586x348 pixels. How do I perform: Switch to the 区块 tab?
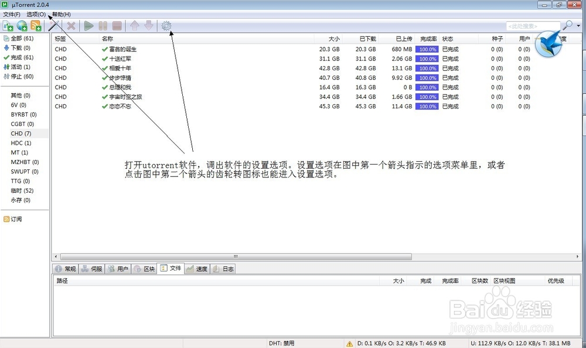pos(144,269)
